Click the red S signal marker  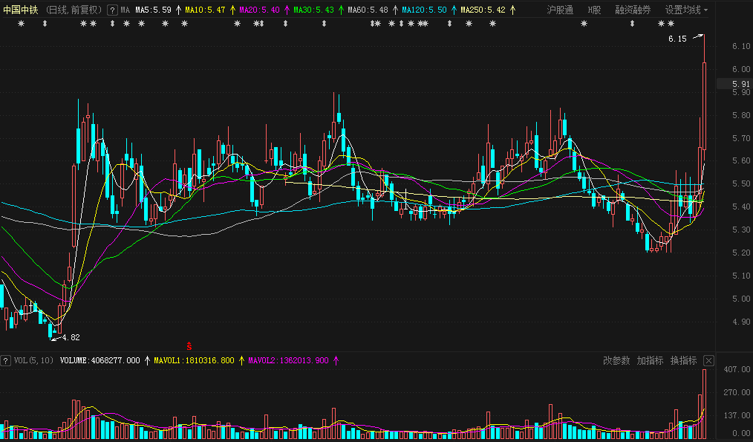click(189, 346)
